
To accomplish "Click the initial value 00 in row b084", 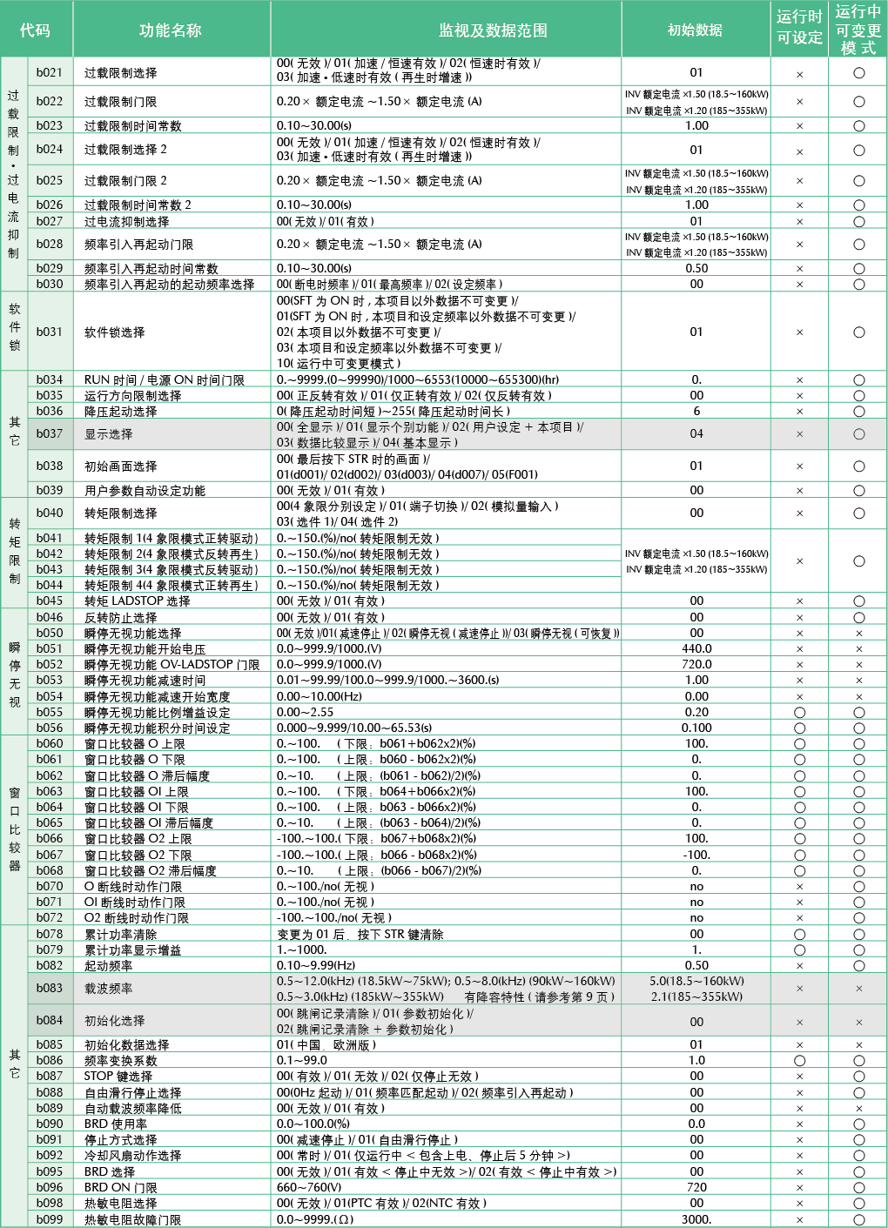I will pos(696,1022).
